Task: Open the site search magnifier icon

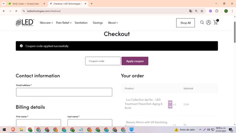Action: [x=202, y=23]
